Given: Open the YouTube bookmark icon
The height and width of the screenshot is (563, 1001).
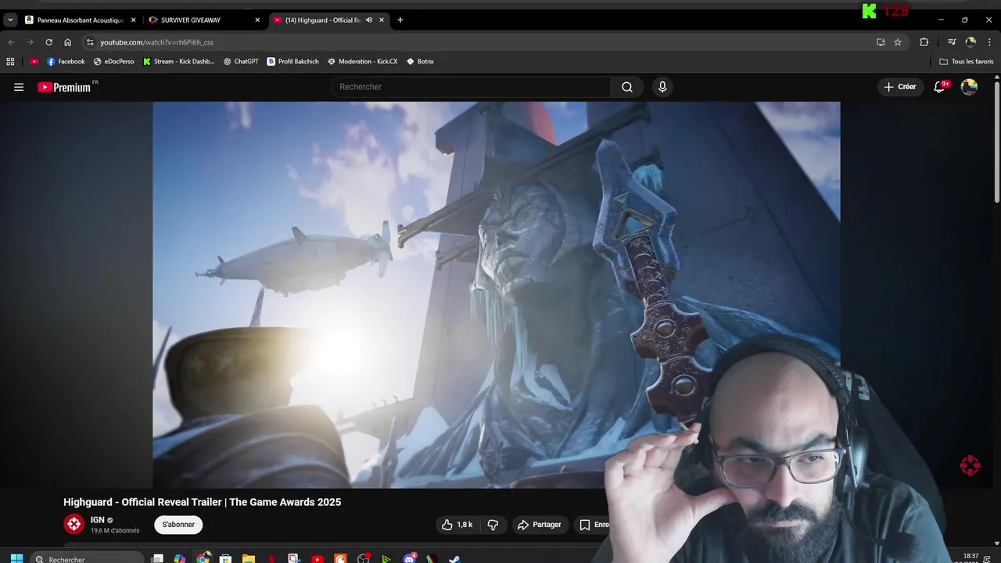Looking at the screenshot, I should tap(34, 61).
